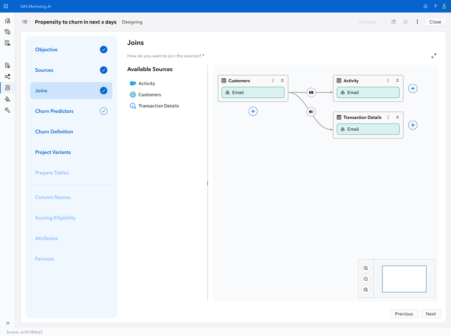Select the wrench tool icon in sidebar
451x336 pixels.
7,110
